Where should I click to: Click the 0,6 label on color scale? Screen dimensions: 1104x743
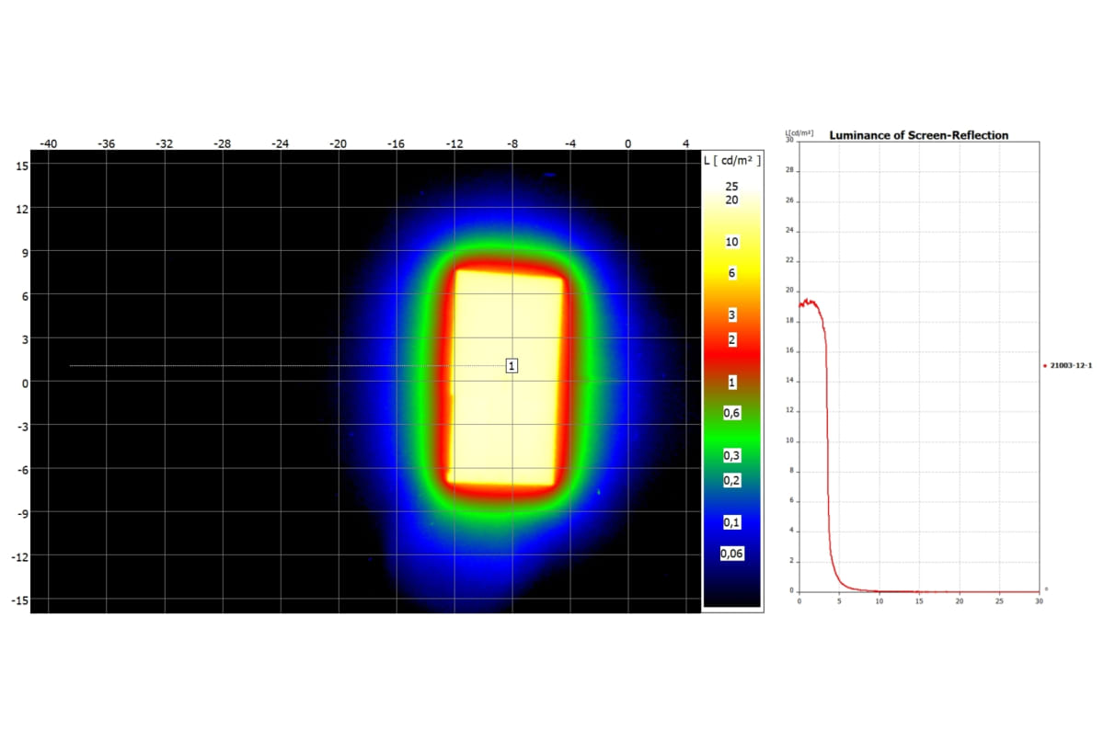(x=731, y=414)
